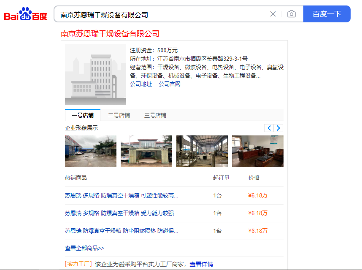Select 1台 quantity in the 受力能力较强 row

pos(217,213)
